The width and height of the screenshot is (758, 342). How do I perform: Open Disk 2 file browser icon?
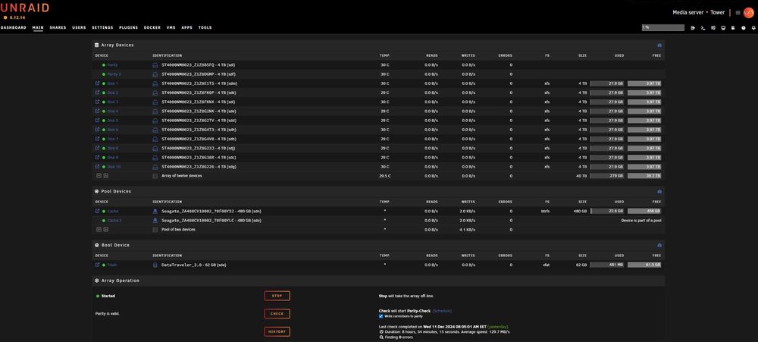coord(97,93)
